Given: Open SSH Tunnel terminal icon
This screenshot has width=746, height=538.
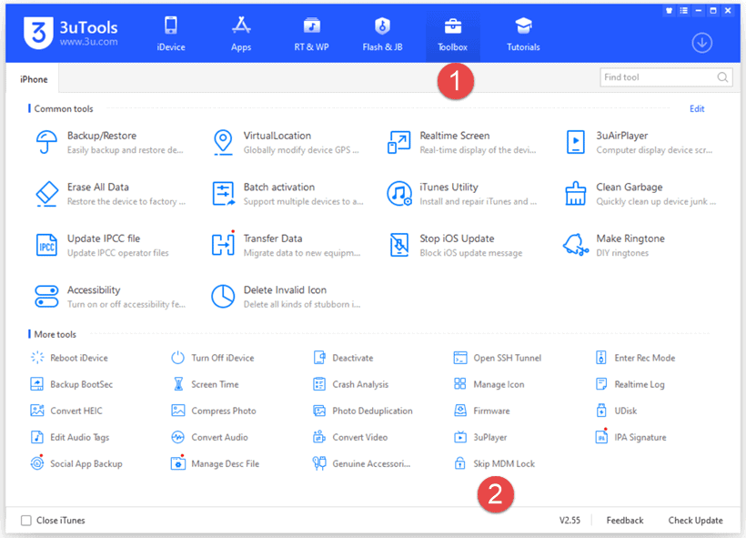Looking at the screenshot, I should point(460,358).
